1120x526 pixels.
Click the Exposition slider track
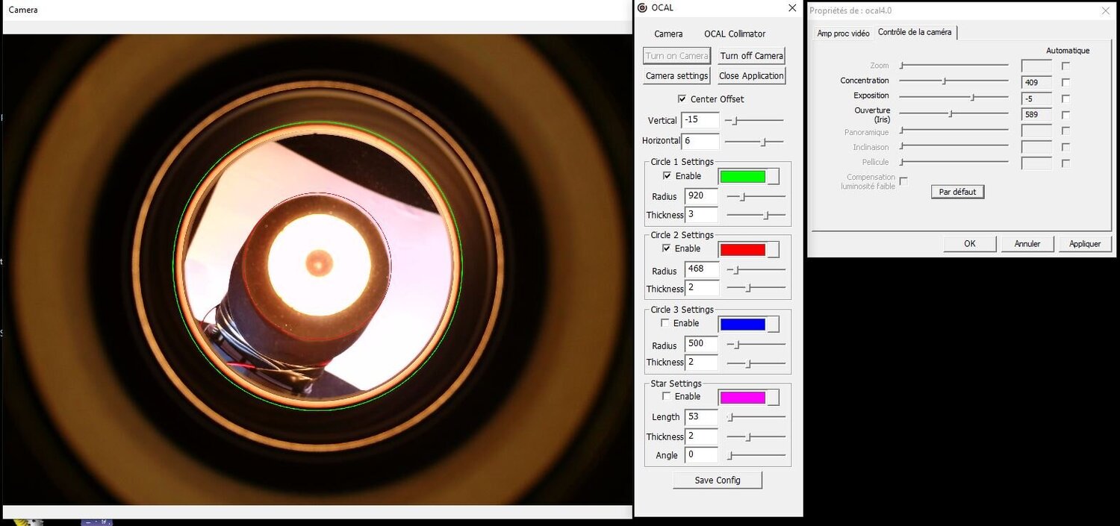coord(953,97)
